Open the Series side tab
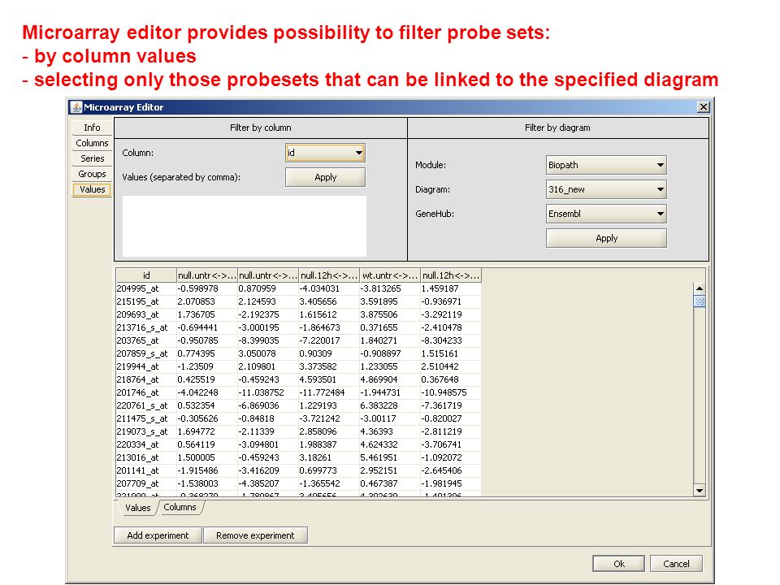The image size is (780, 585). point(92,158)
